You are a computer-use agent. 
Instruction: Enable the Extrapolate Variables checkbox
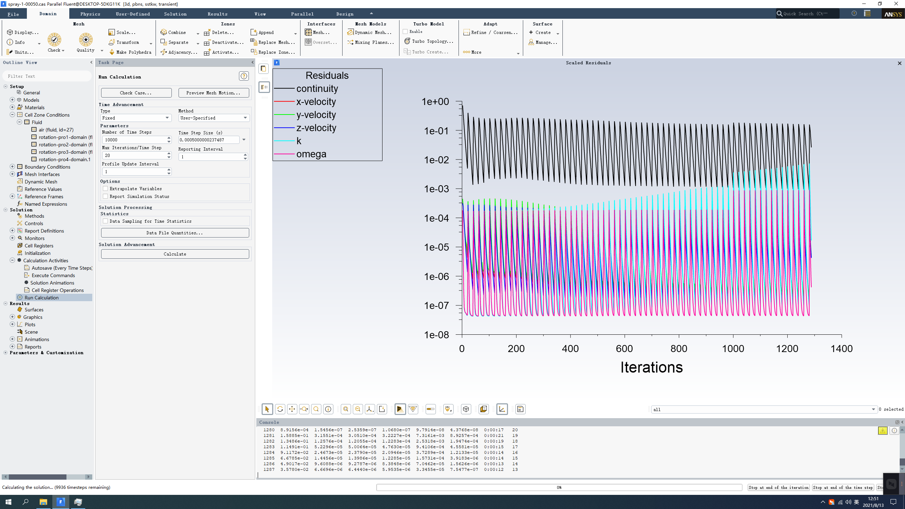point(105,188)
